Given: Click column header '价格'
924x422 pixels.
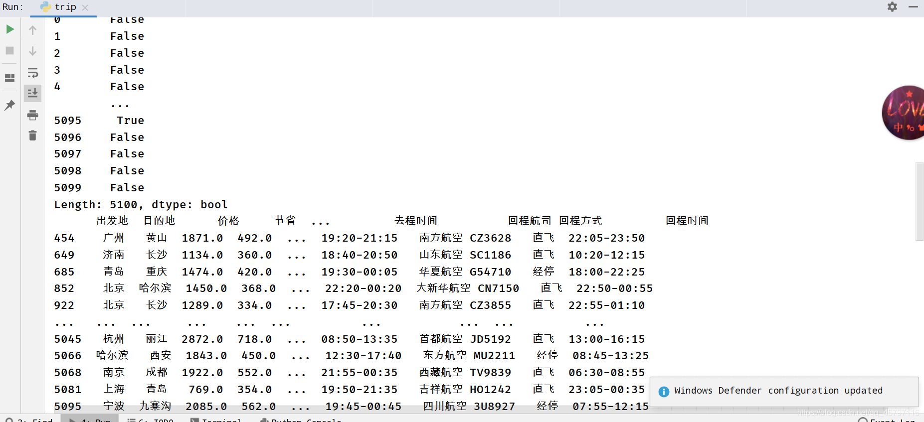Looking at the screenshot, I should point(228,221).
